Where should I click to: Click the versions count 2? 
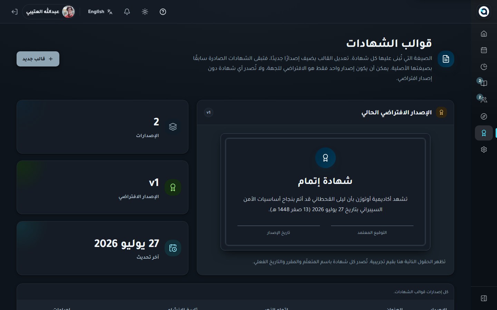(x=156, y=122)
